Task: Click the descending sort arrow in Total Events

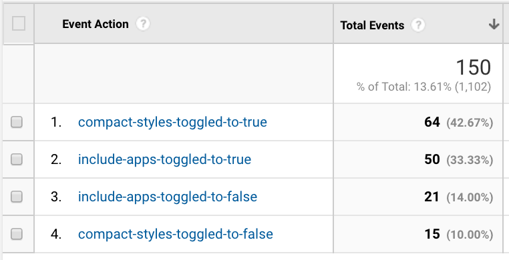Action: pos(494,24)
